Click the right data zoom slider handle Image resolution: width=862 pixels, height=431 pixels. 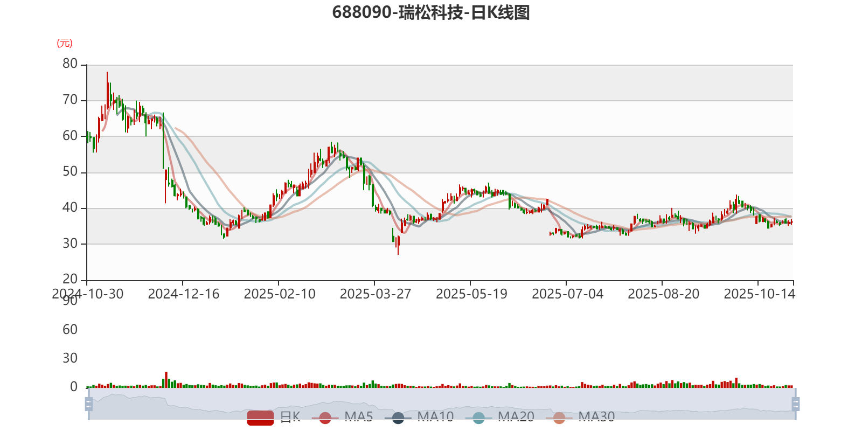tap(795, 404)
